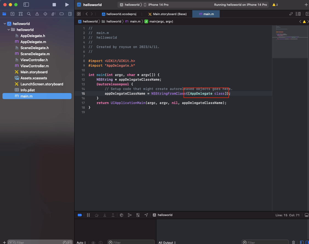Click the console Filter field
Screen dimensions: 309x244
265,242
